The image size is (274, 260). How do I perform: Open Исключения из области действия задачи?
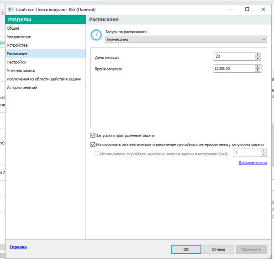pos(44,79)
